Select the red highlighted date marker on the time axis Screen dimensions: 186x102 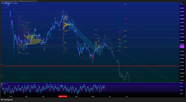[63, 96]
